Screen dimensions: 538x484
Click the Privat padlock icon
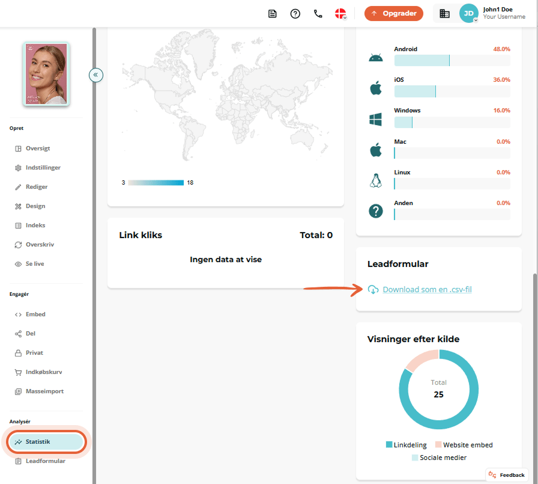[18, 353]
